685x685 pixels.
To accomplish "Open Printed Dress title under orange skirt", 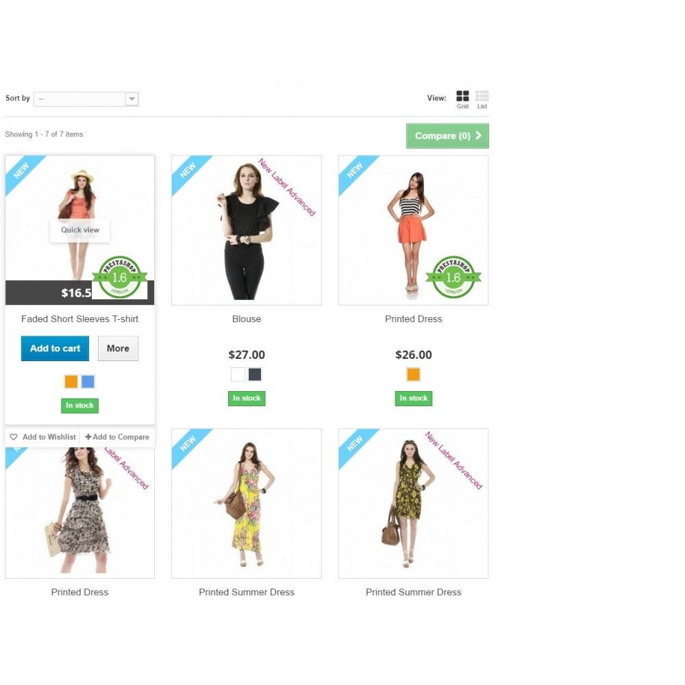I will [413, 319].
